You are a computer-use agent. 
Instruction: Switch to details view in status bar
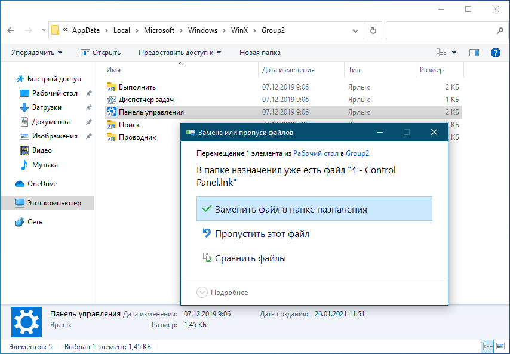(487, 346)
